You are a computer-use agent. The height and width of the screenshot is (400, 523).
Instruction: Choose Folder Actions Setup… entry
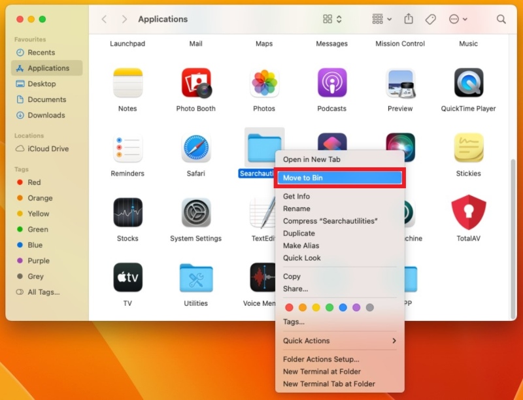[339, 359]
